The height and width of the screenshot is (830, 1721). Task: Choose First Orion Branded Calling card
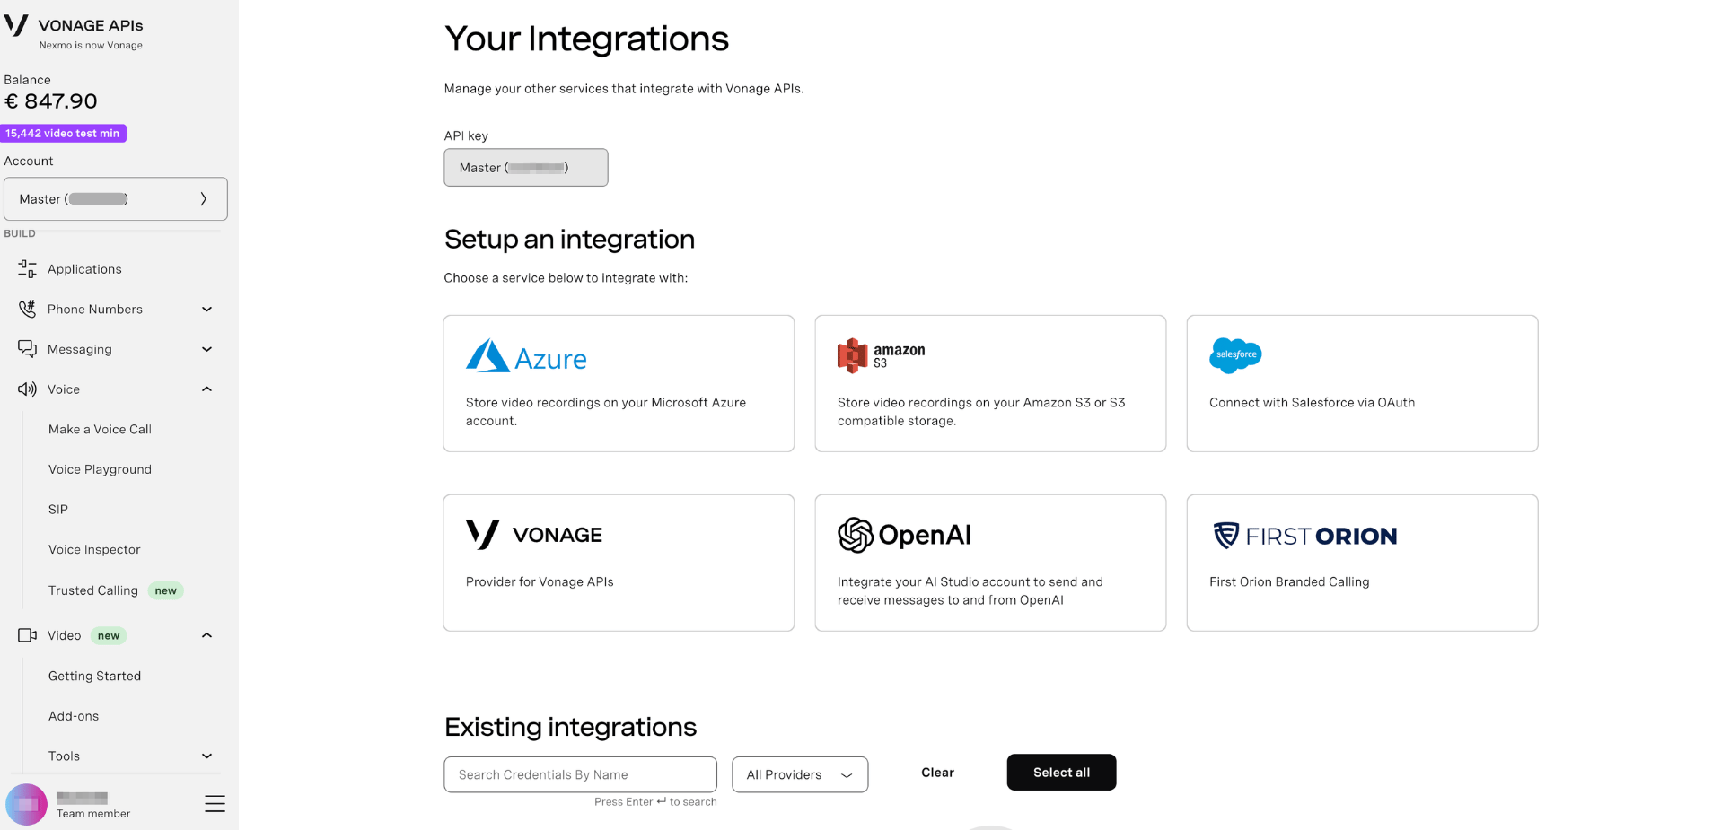coord(1362,563)
